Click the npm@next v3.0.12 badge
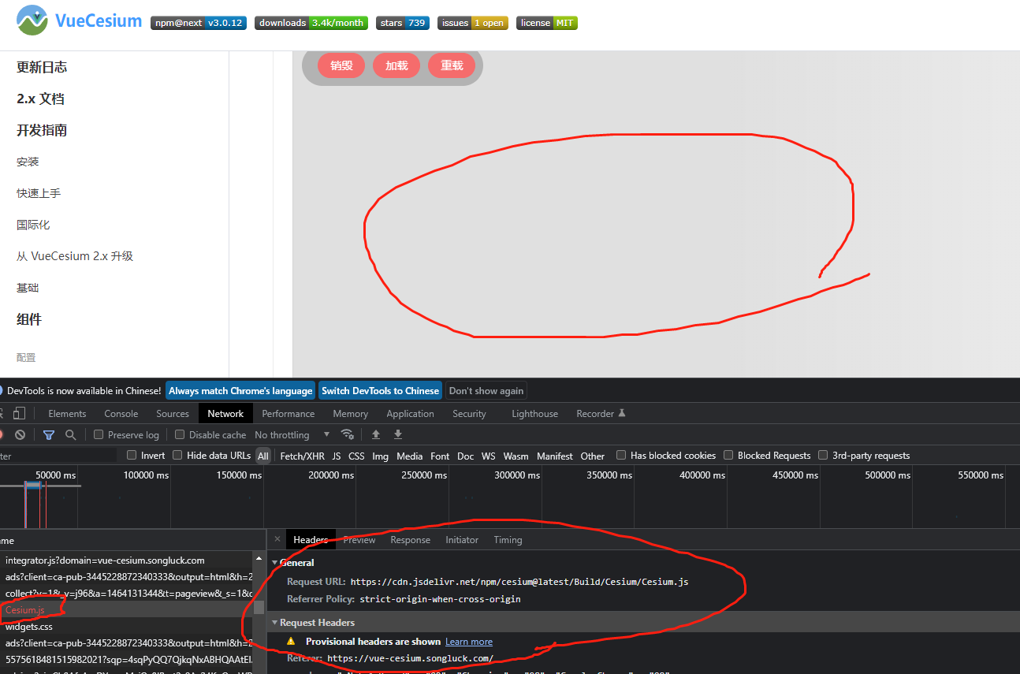Image resolution: width=1020 pixels, height=674 pixels. (x=199, y=23)
